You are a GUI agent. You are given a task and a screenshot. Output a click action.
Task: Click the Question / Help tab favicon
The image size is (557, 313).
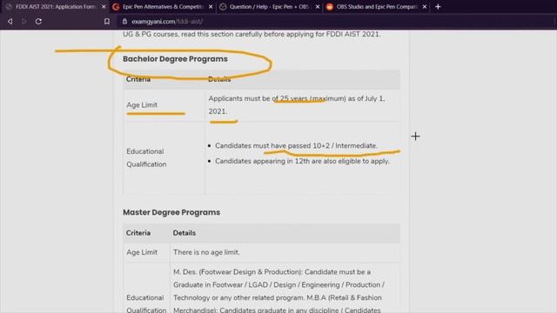(223, 7)
